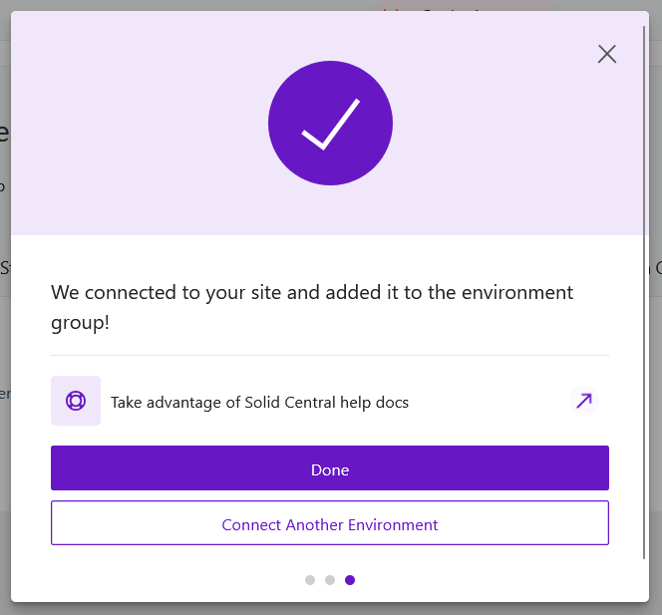Image resolution: width=662 pixels, height=615 pixels.
Task: Click the divider line under the success message
Action: click(330, 355)
